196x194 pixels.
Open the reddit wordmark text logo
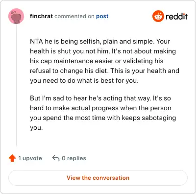(x=176, y=16)
